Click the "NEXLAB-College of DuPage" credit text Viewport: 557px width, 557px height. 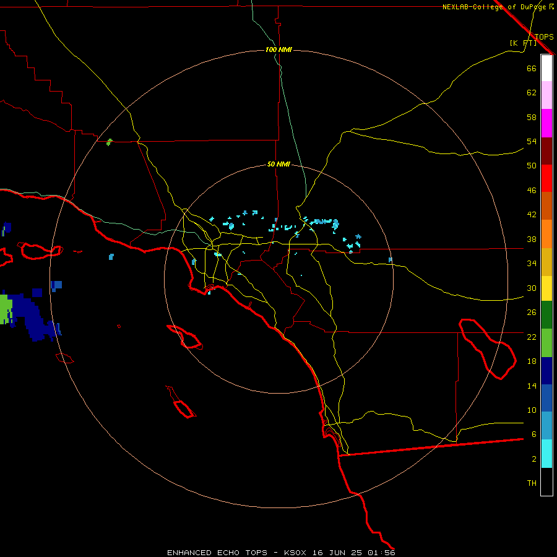pos(494,7)
